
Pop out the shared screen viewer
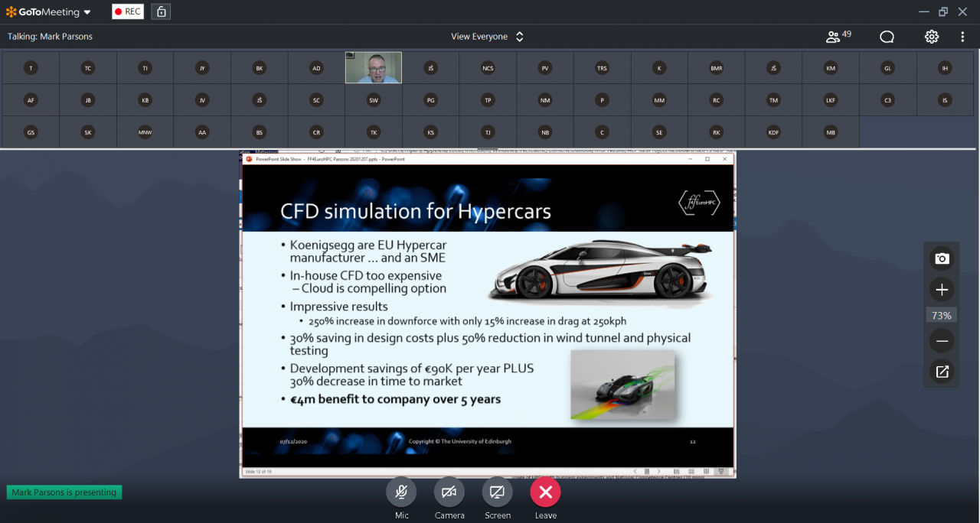point(942,372)
